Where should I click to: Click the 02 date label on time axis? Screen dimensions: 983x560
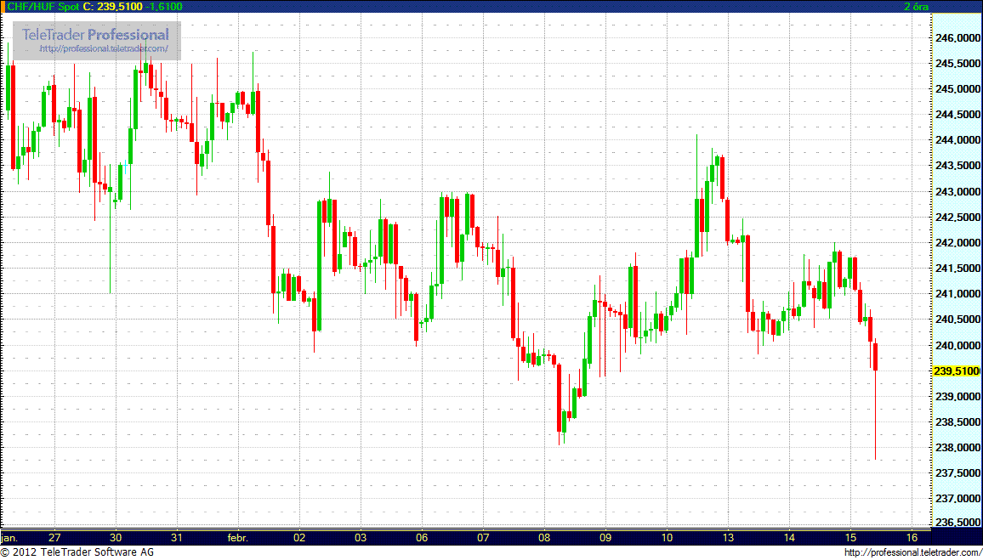pos(299,537)
